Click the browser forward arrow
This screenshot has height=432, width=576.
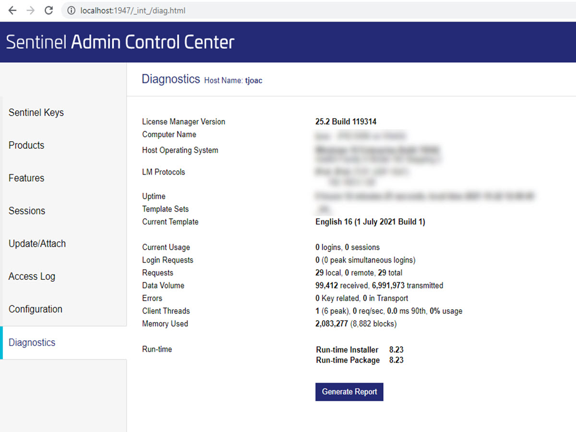click(30, 10)
